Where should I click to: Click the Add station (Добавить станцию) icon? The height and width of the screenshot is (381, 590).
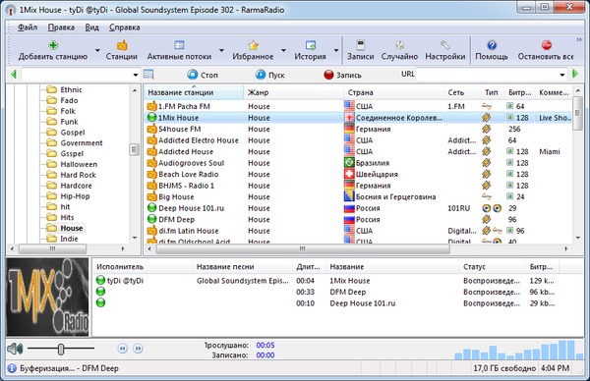pos(53,45)
